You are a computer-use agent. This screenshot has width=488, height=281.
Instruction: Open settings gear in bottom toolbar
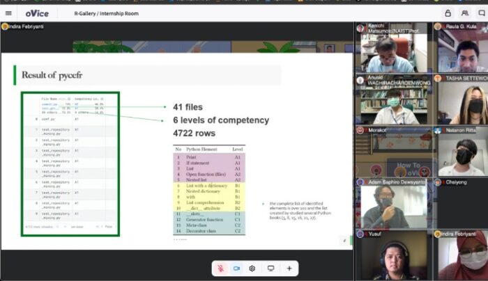tap(252, 268)
